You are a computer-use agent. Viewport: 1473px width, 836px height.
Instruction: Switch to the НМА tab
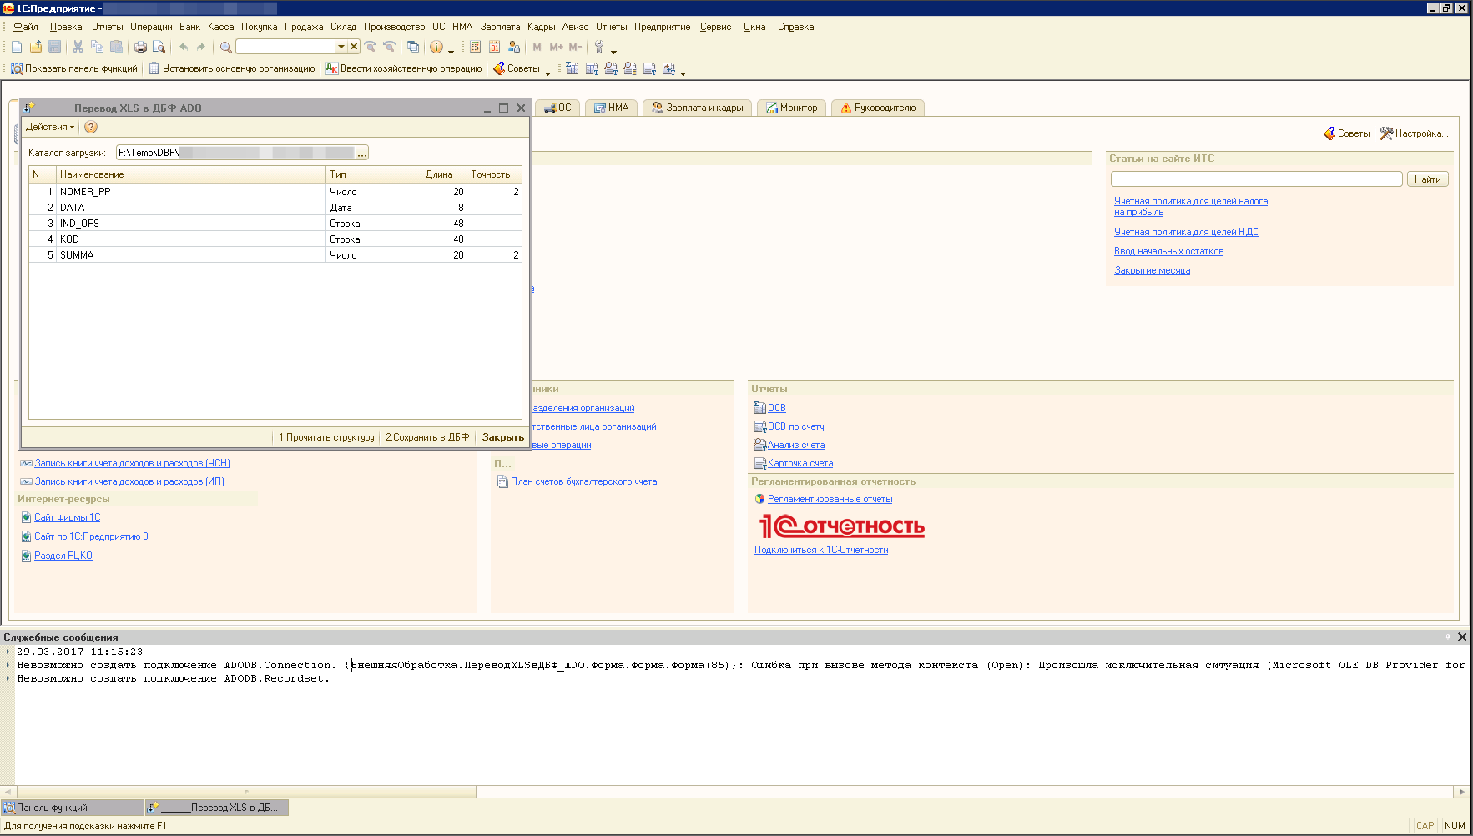tap(611, 108)
